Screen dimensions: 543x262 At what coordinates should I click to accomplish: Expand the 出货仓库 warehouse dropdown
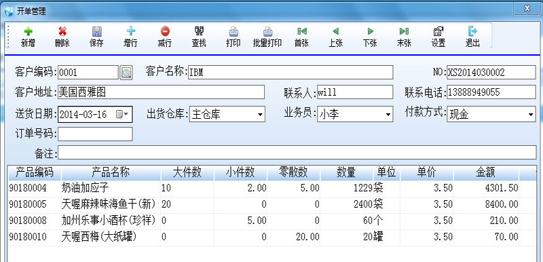260,115
